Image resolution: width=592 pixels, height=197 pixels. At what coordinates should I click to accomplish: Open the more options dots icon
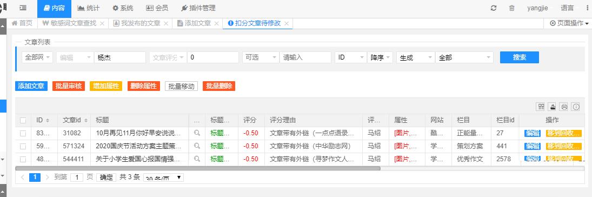(587, 8)
